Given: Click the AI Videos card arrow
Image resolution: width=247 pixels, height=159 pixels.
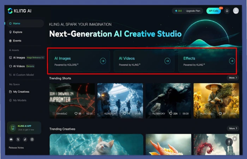Looking at the screenshot, I should [x=167, y=61].
